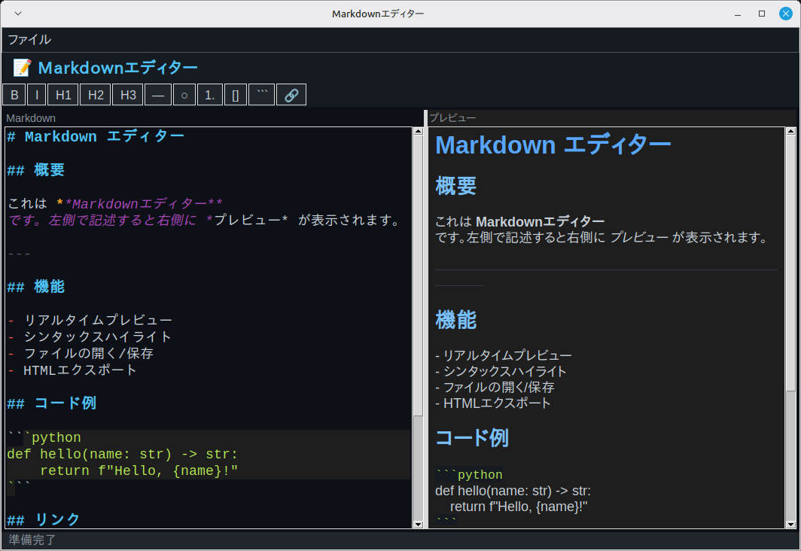Click the preview scrollbar up arrow

(790, 131)
